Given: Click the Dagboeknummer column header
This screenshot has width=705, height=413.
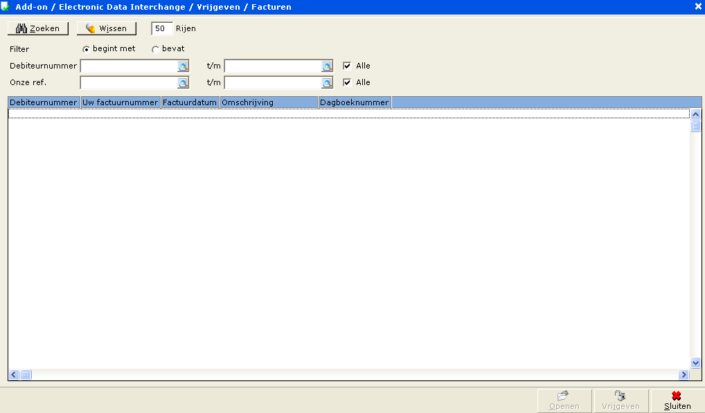Looking at the screenshot, I should click(x=355, y=102).
